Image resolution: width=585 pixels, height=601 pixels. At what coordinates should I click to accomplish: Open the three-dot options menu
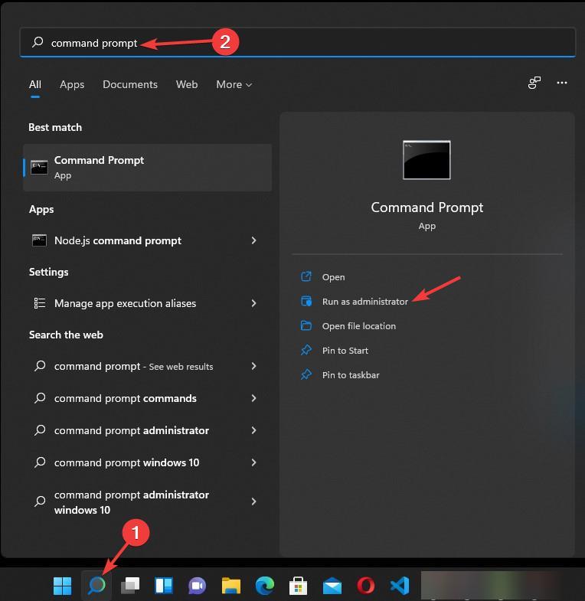pos(561,83)
